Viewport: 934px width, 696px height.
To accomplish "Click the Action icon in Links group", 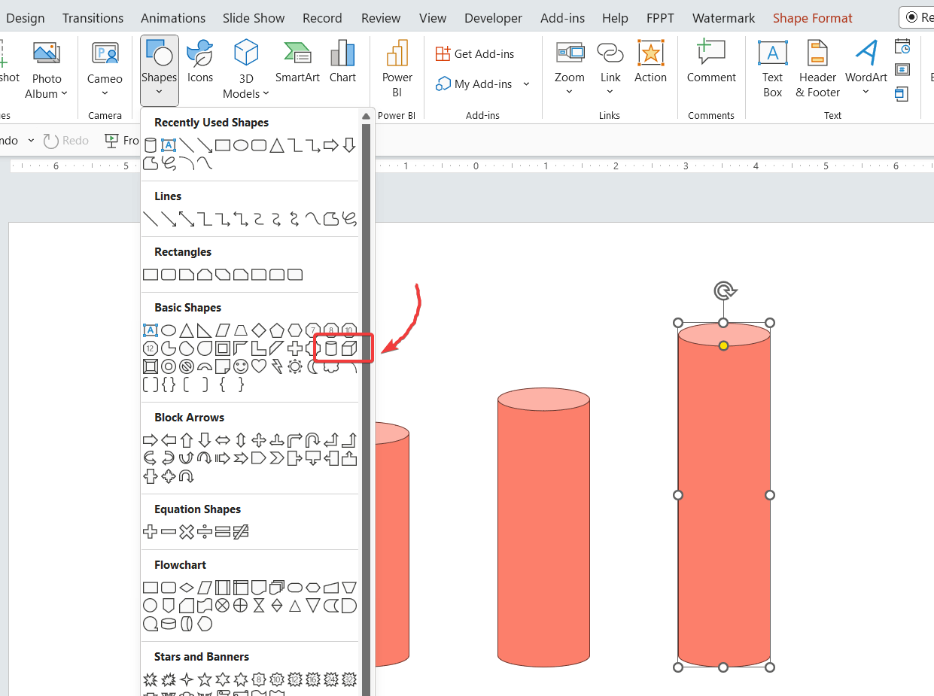I will 651,66.
